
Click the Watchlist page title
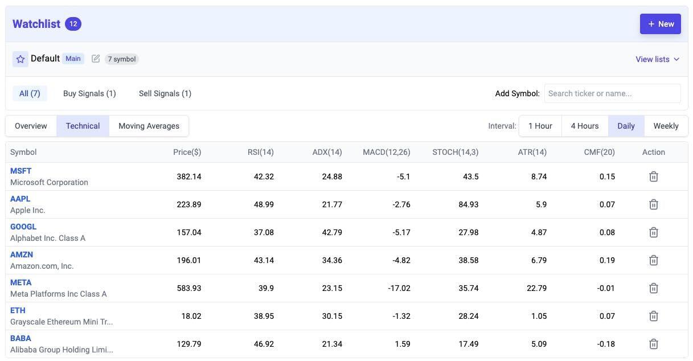[x=36, y=24]
